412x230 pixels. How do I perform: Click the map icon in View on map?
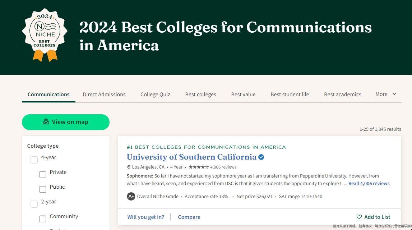46,122
